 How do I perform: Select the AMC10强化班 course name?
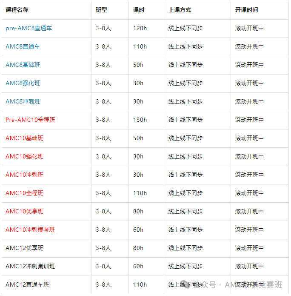click(x=24, y=156)
